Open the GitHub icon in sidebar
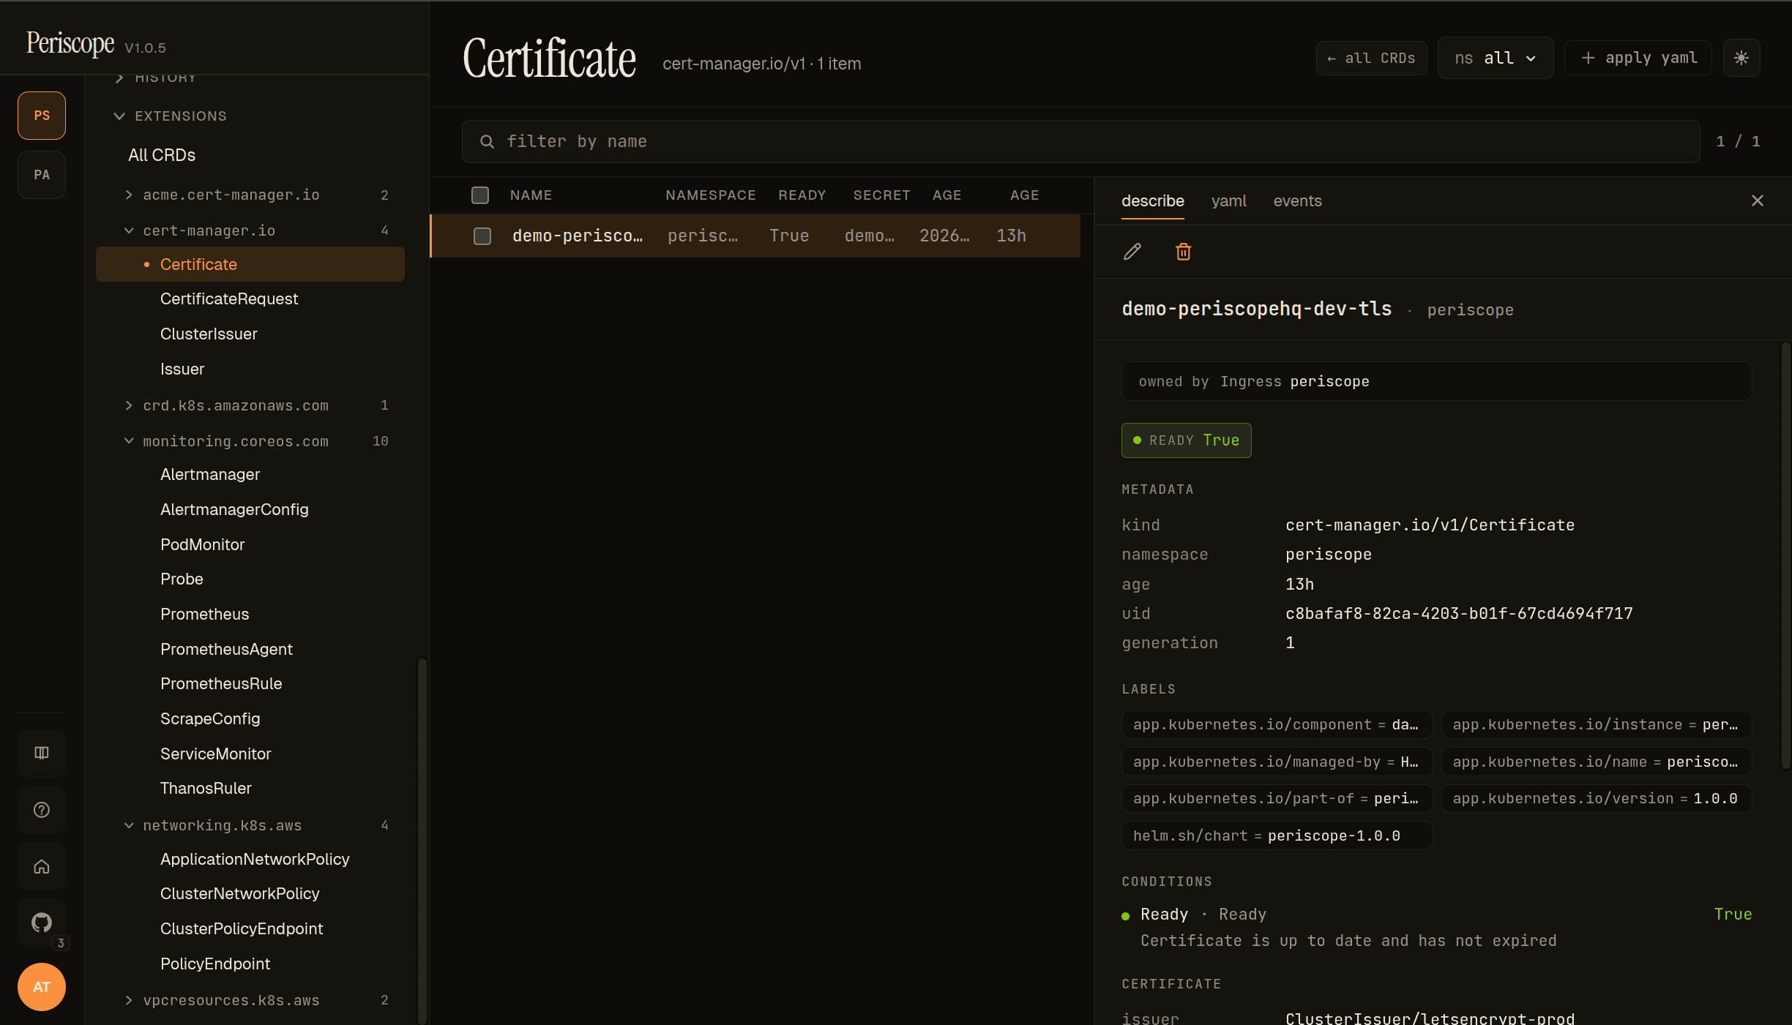Viewport: 1792px width, 1025px height. (42, 923)
